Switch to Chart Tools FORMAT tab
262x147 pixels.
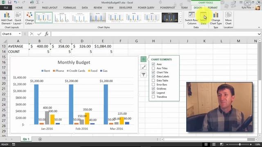point(213,8)
